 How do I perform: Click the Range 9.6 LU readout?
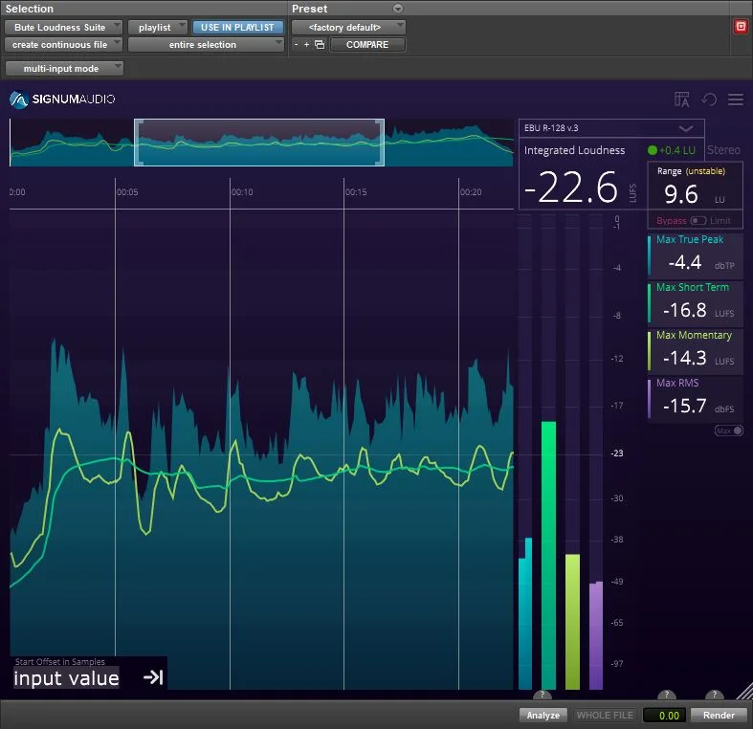(695, 186)
